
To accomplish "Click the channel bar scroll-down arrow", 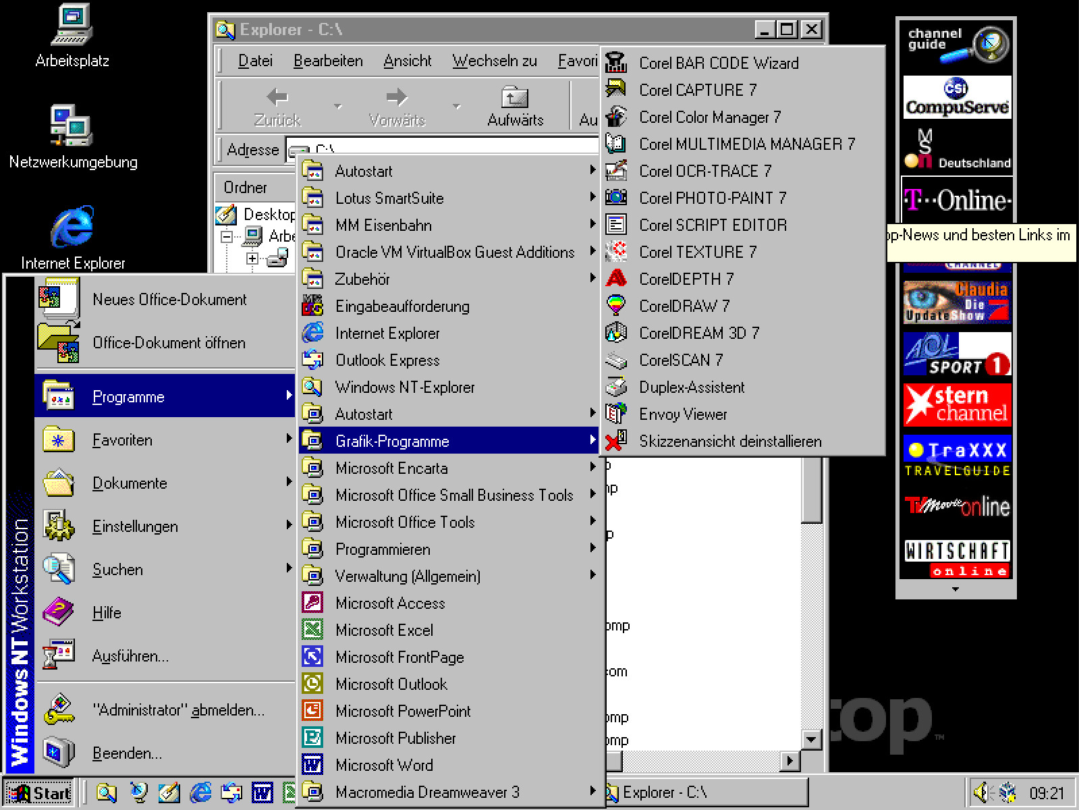I will point(956,589).
